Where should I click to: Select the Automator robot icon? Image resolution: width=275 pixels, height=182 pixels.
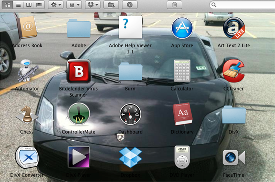pyautogui.click(x=27, y=71)
